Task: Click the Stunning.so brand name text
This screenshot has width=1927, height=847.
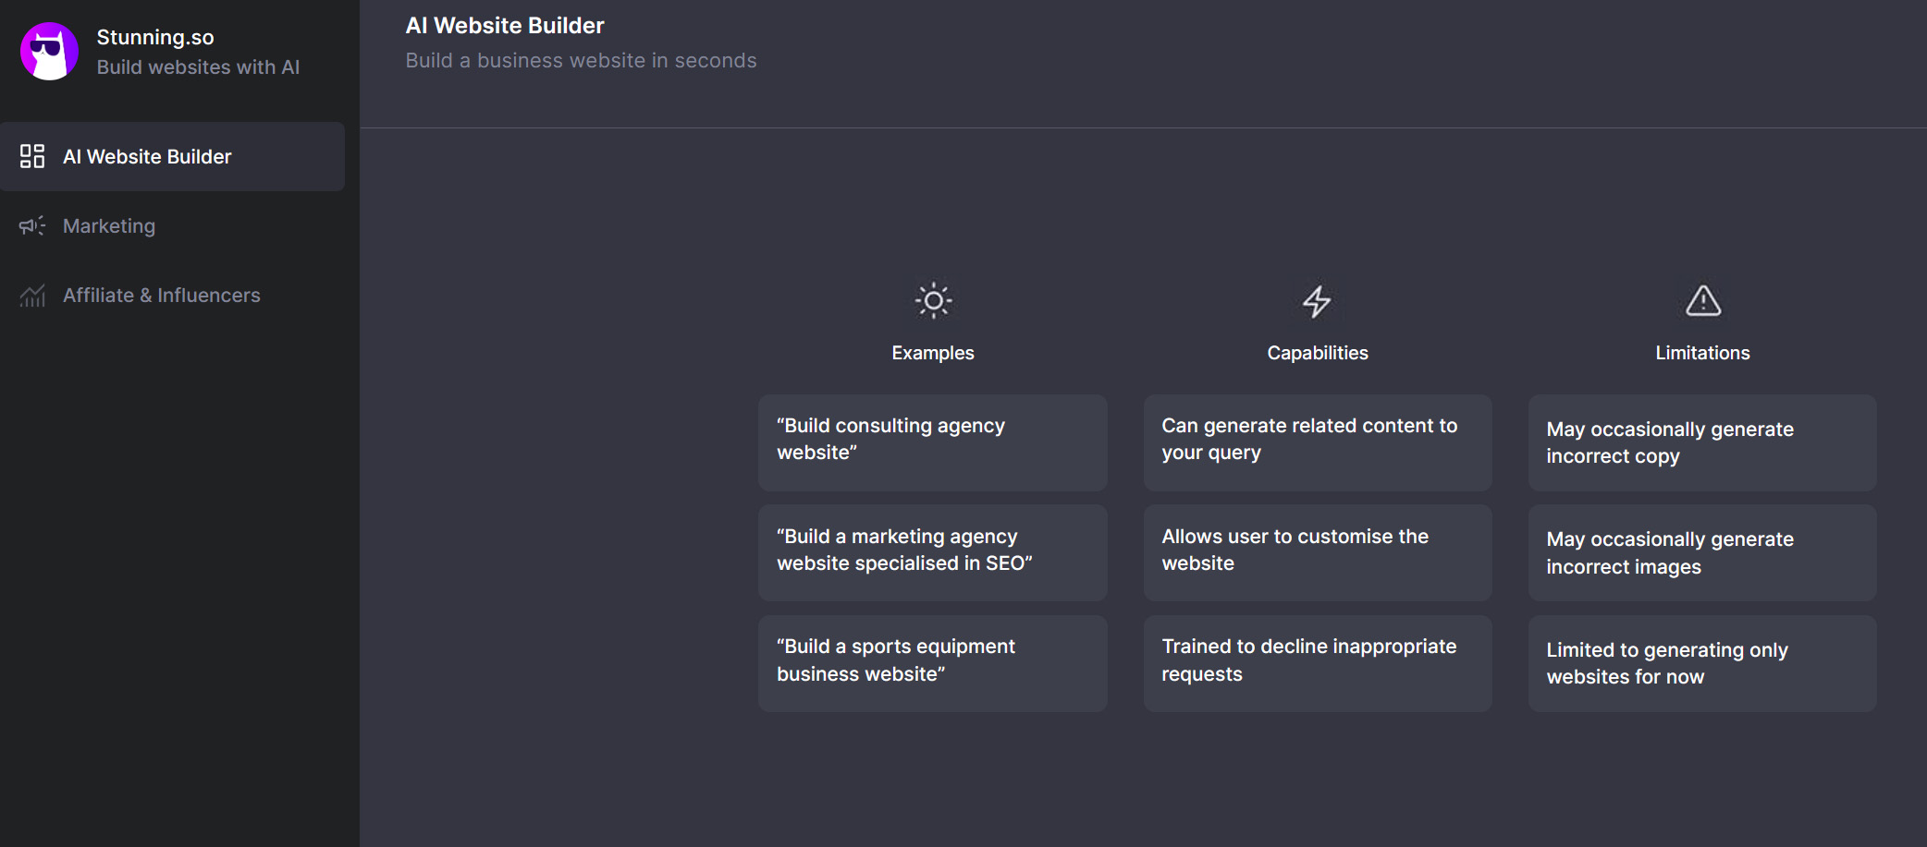Action: pyautogui.click(x=155, y=37)
